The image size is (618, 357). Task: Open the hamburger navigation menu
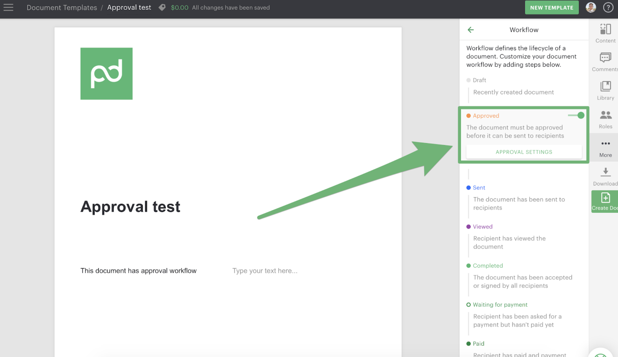8,7
